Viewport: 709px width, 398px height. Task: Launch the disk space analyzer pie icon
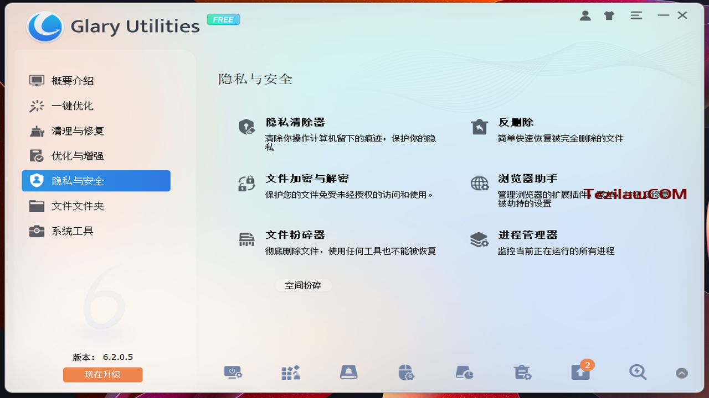click(x=464, y=373)
